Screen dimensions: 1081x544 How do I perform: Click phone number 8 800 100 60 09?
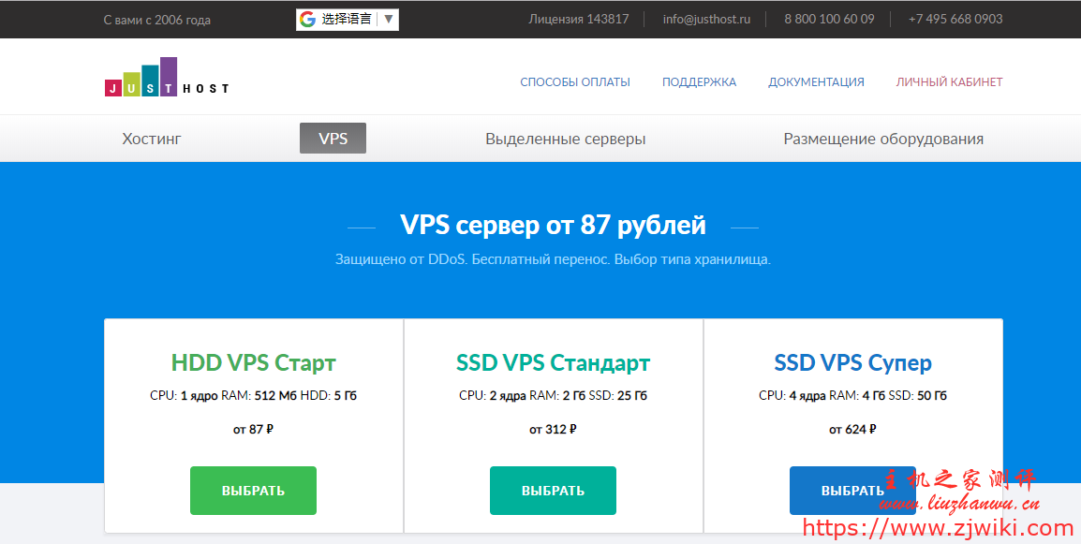coord(829,19)
